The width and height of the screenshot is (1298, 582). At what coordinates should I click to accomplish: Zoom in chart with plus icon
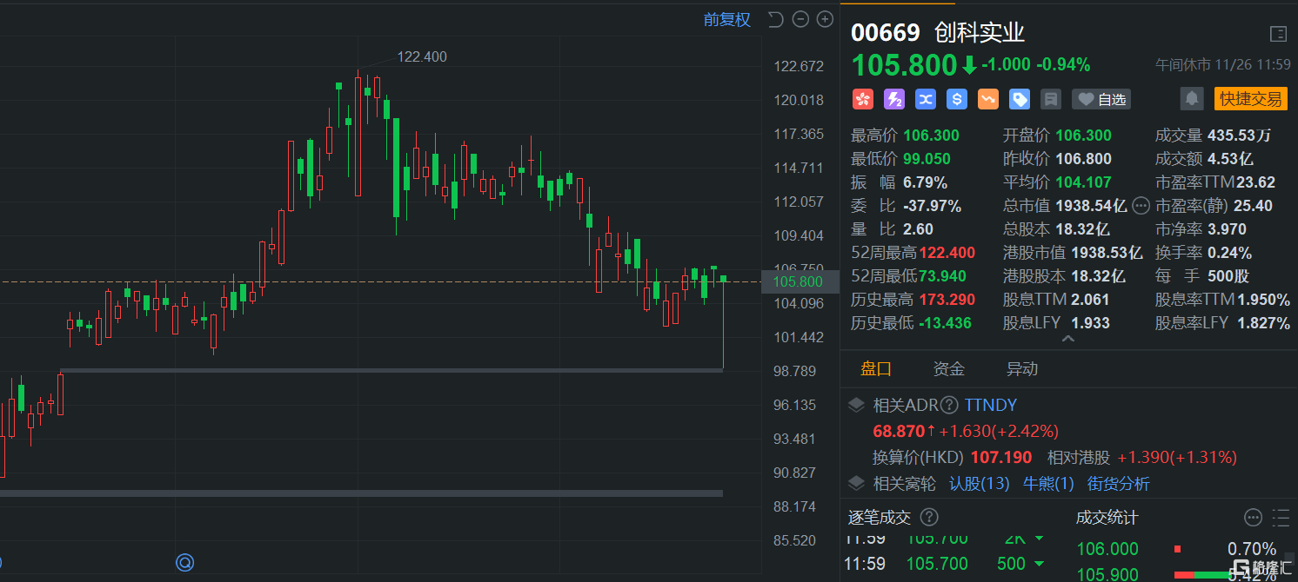pos(825,20)
